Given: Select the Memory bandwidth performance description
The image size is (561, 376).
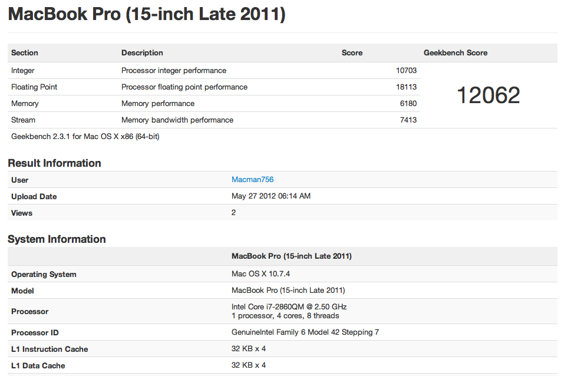Looking at the screenshot, I should (x=177, y=120).
